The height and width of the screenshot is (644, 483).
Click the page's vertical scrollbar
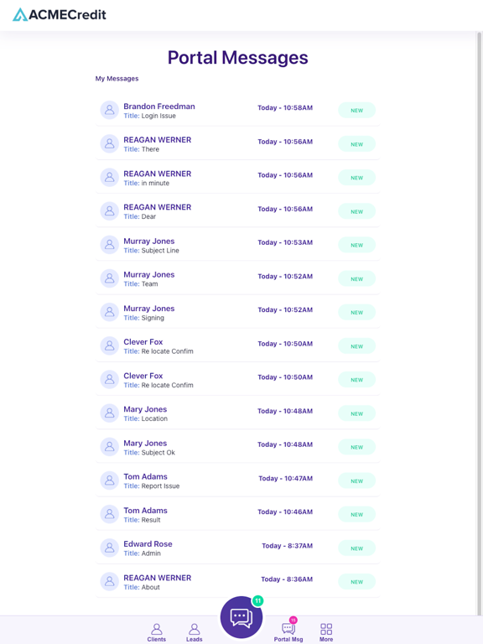(479, 320)
